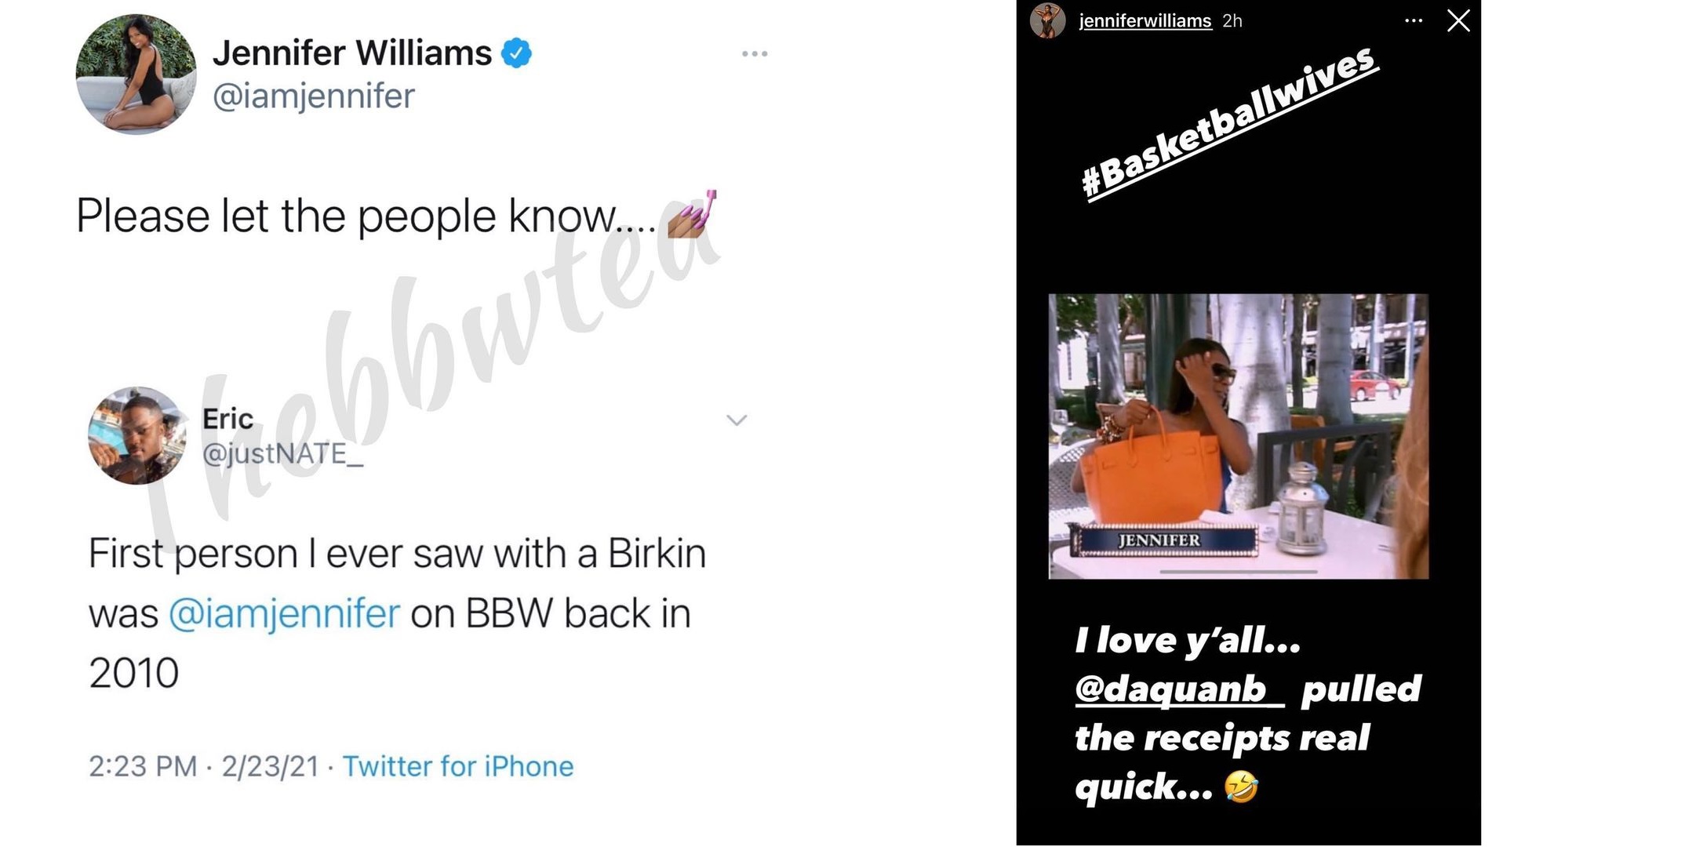The image size is (1685, 847).
Task: Open the tweet's three-dot more menu
Action: pyautogui.click(x=755, y=54)
